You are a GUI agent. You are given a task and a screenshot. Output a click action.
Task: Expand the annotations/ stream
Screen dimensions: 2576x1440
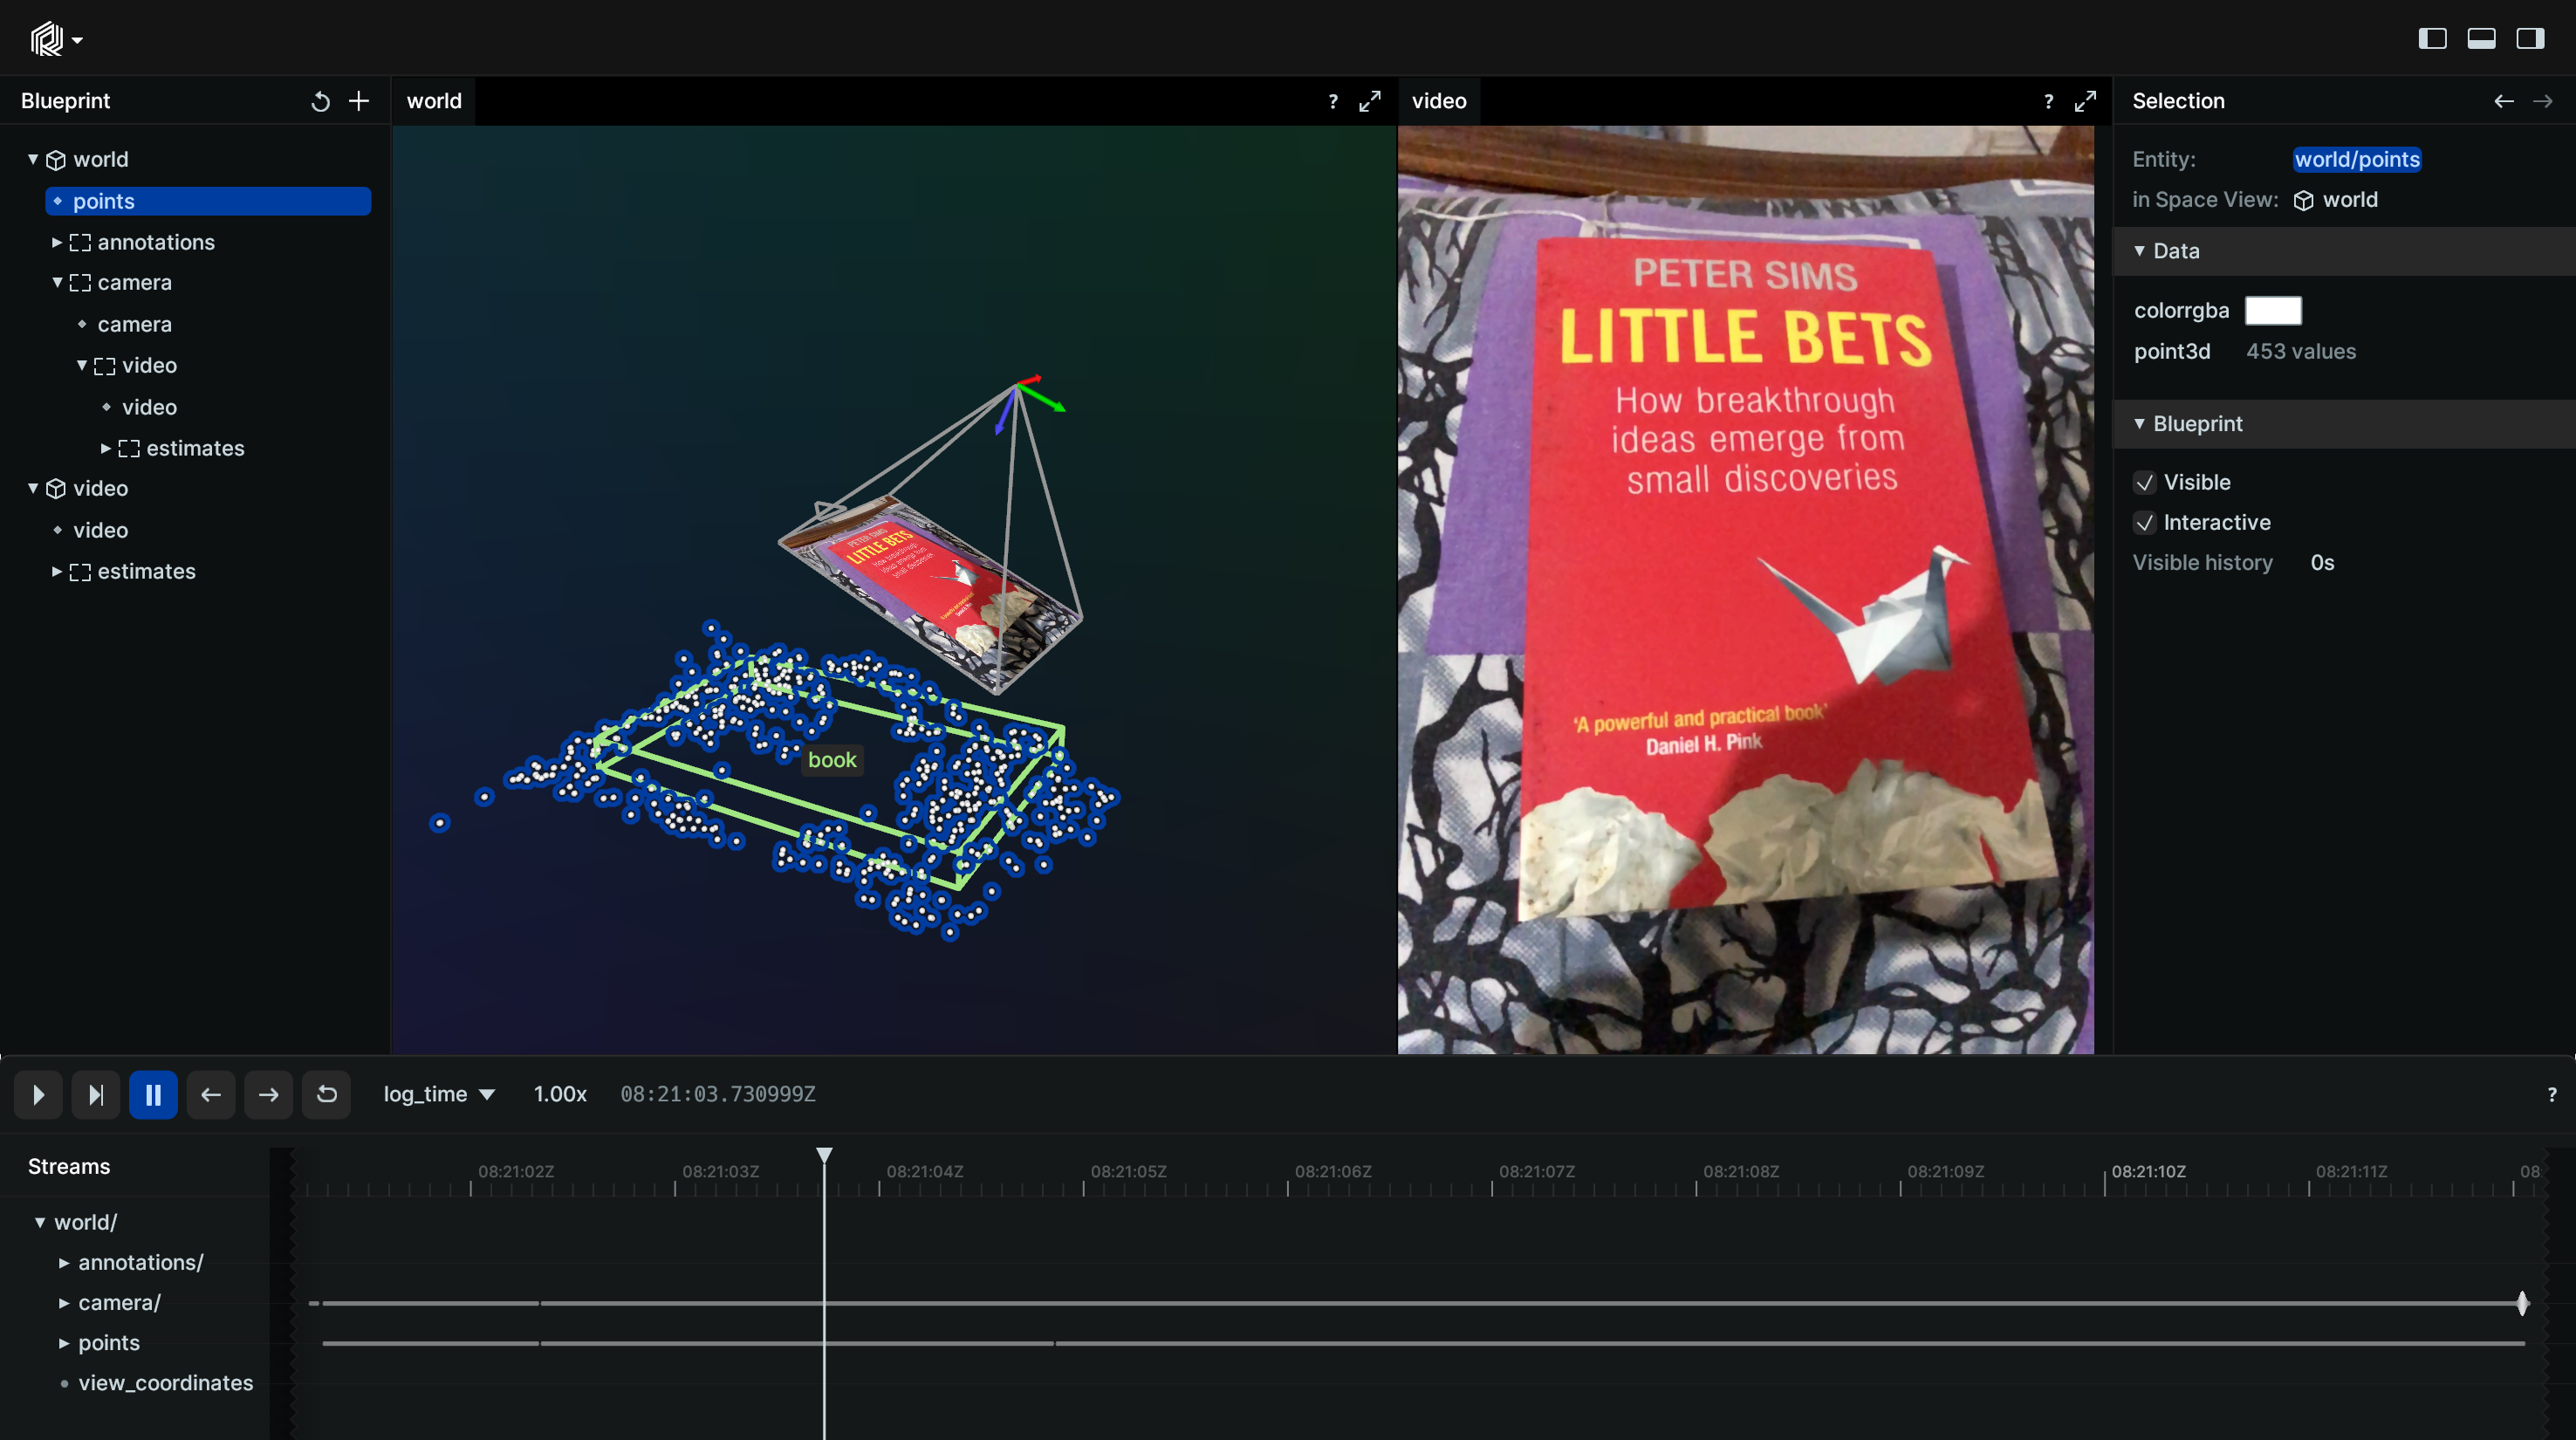(x=64, y=1262)
